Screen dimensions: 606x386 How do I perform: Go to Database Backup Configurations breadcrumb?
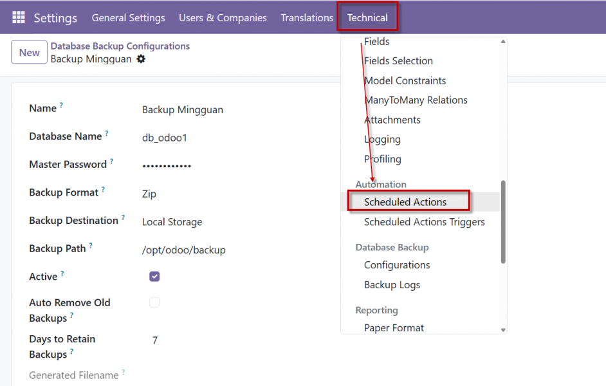point(120,46)
